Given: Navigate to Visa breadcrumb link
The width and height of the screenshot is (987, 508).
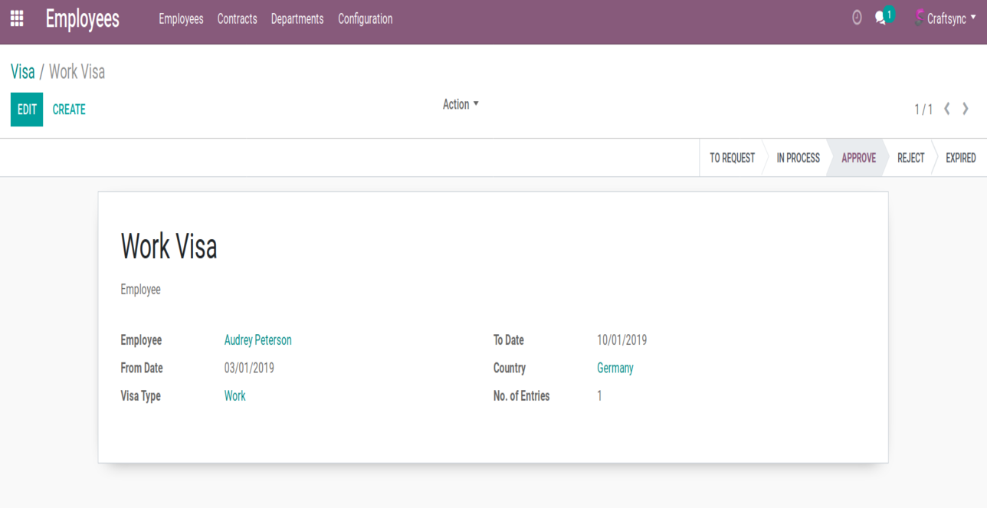Looking at the screenshot, I should (22, 72).
